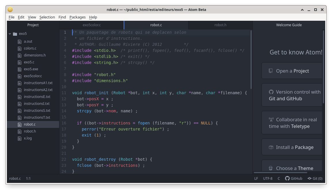Click the file icon beside instructionsS.txt
The width and height of the screenshot is (335, 191).
tap(20, 111)
